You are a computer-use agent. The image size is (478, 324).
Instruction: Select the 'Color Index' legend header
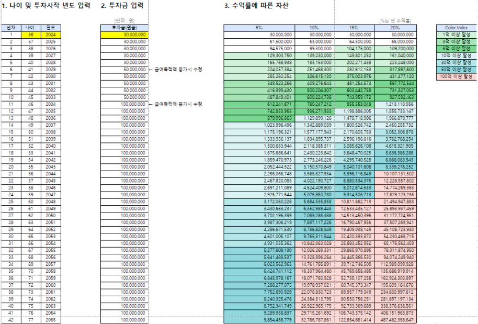457,28
